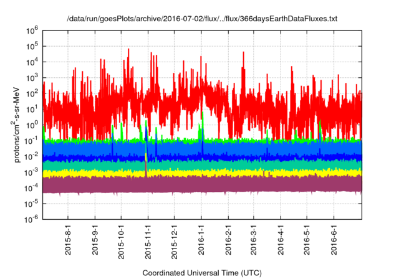Select the 2015-9-1 x-axis date label
This screenshot has height=279, width=399.
click(95, 240)
